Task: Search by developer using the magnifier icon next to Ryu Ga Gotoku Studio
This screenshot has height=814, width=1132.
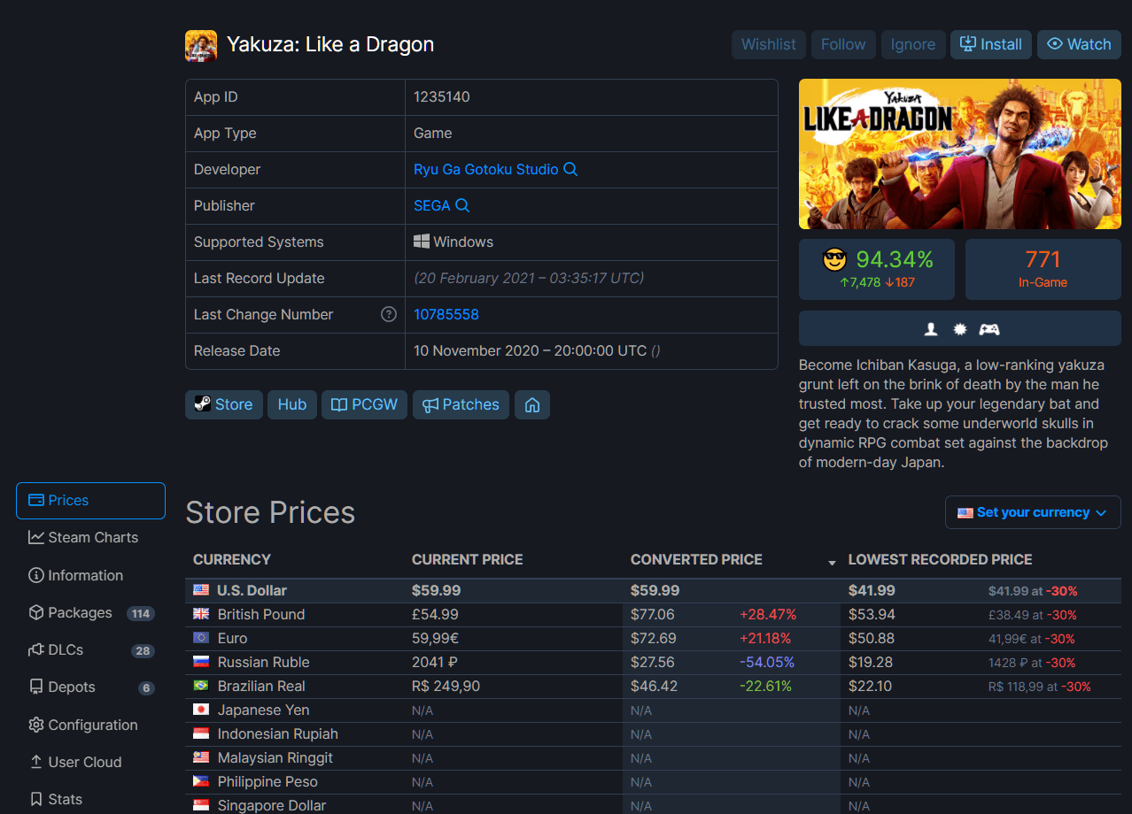Action: pos(570,169)
